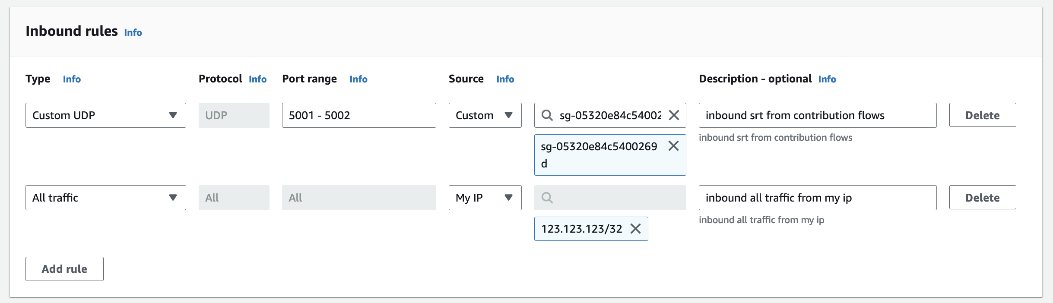Remove the 123.123.123/32 source IP tag
The width and height of the screenshot is (1053, 303).
[x=635, y=229]
